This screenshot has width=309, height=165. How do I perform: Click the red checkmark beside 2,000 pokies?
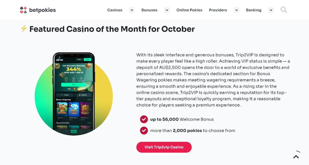[144, 130]
